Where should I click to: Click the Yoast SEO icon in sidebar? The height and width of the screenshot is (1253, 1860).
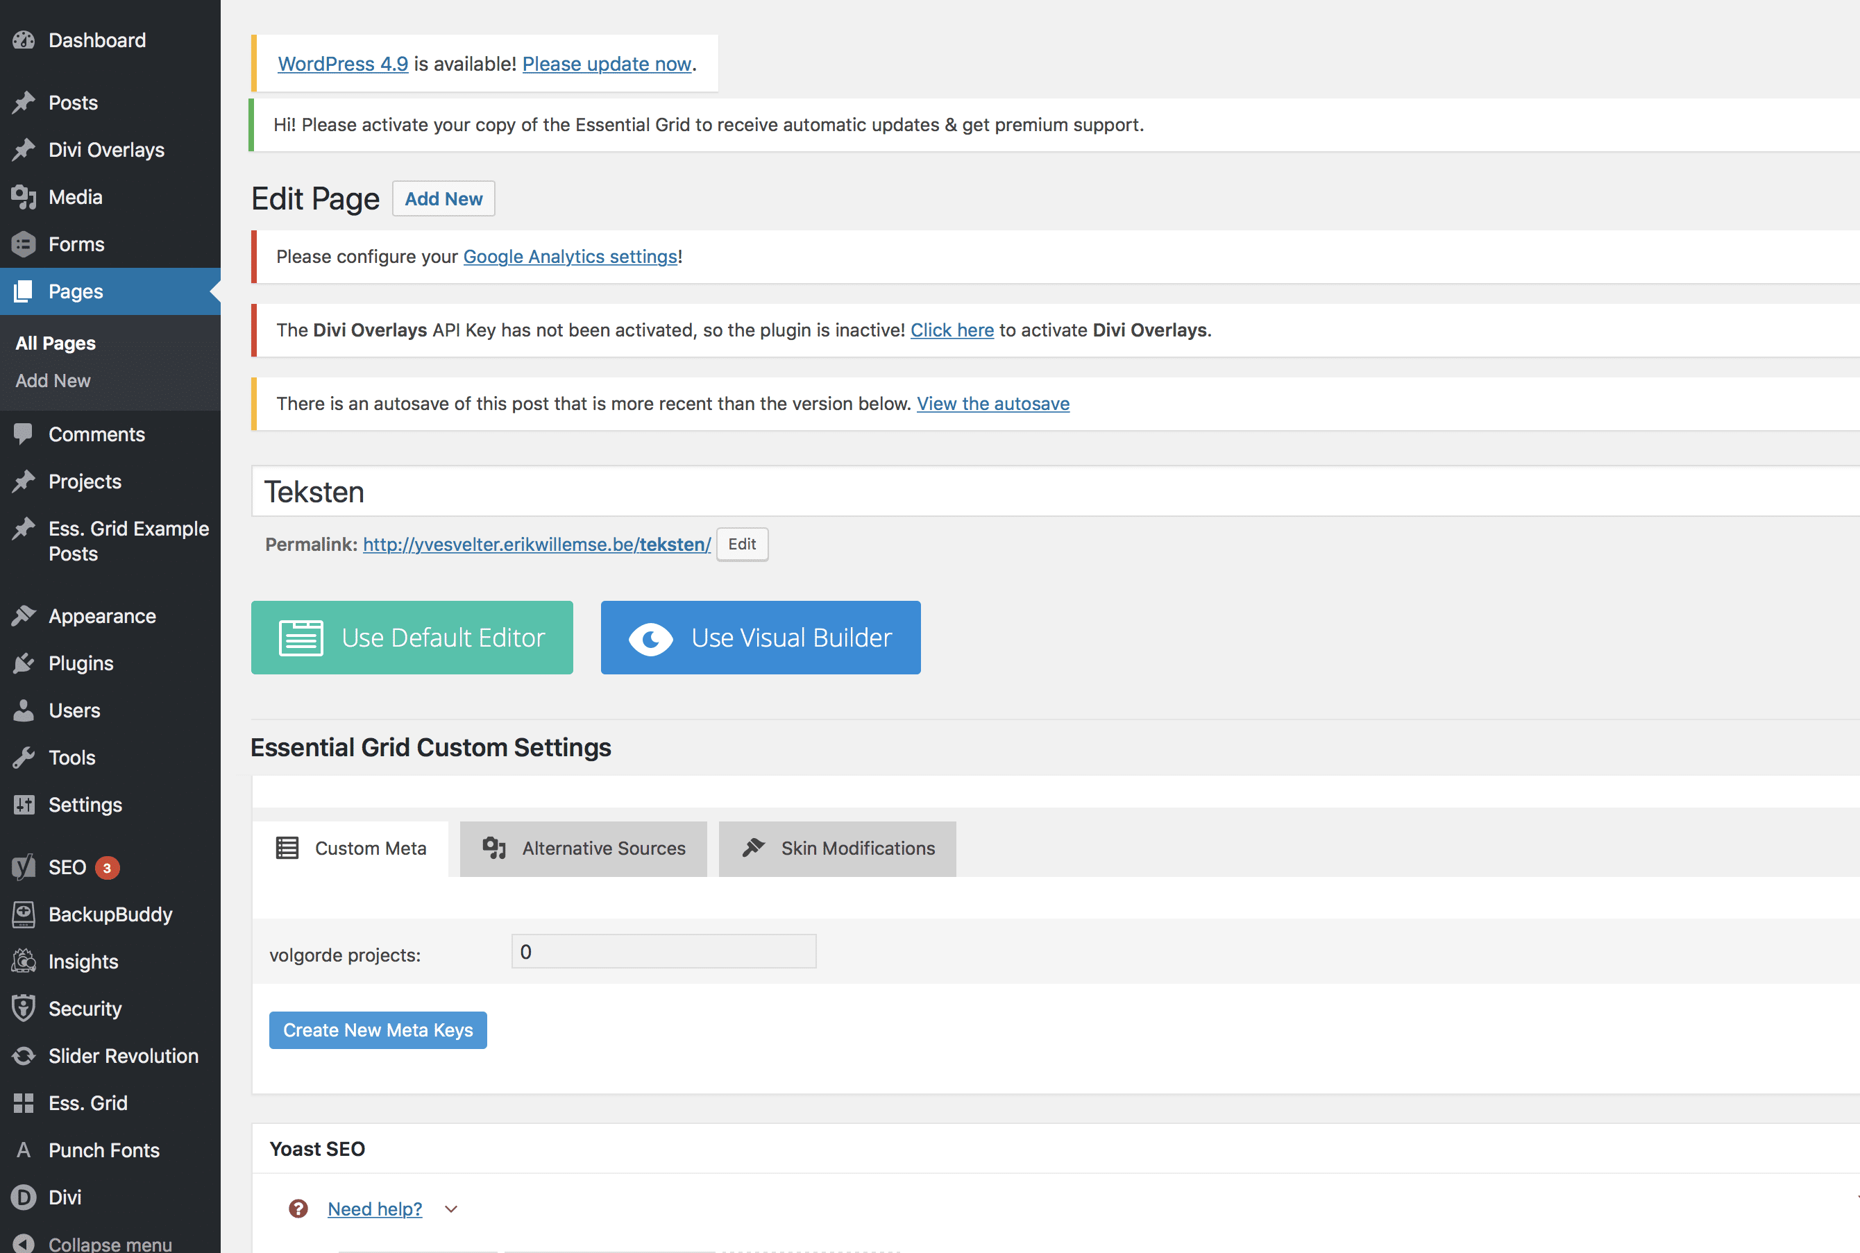pos(24,867)
